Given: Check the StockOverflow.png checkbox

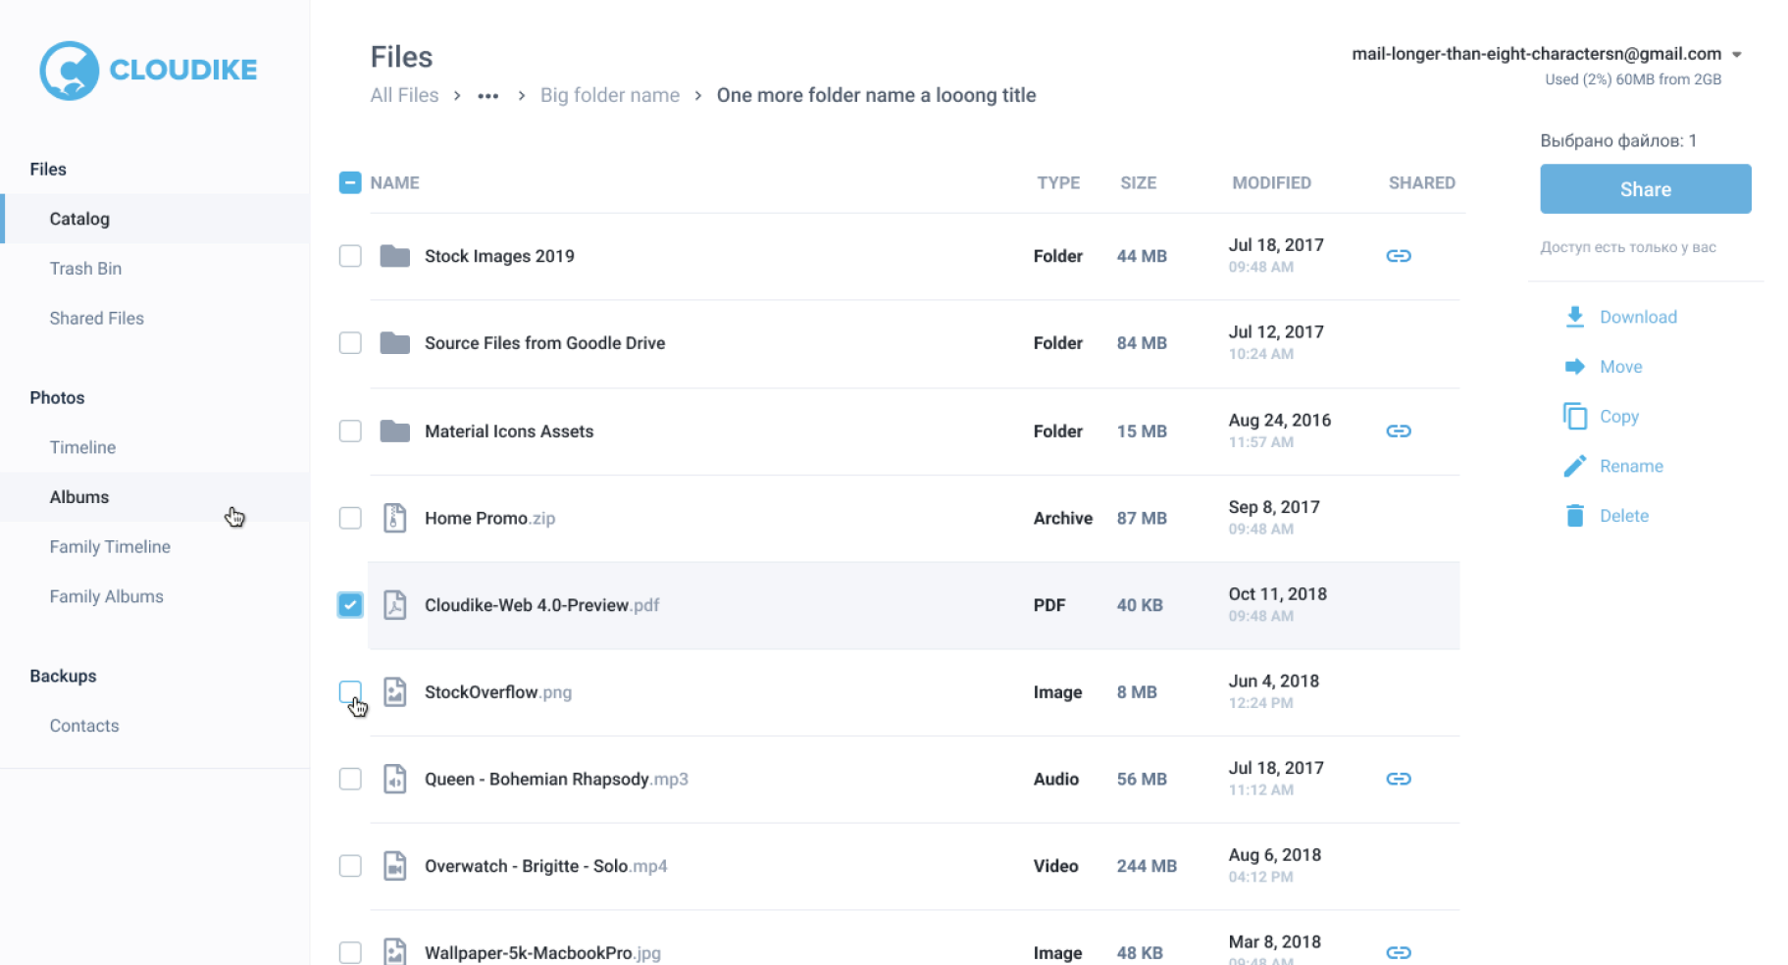Looking at the screenshot, I should [x=350, y=691].
